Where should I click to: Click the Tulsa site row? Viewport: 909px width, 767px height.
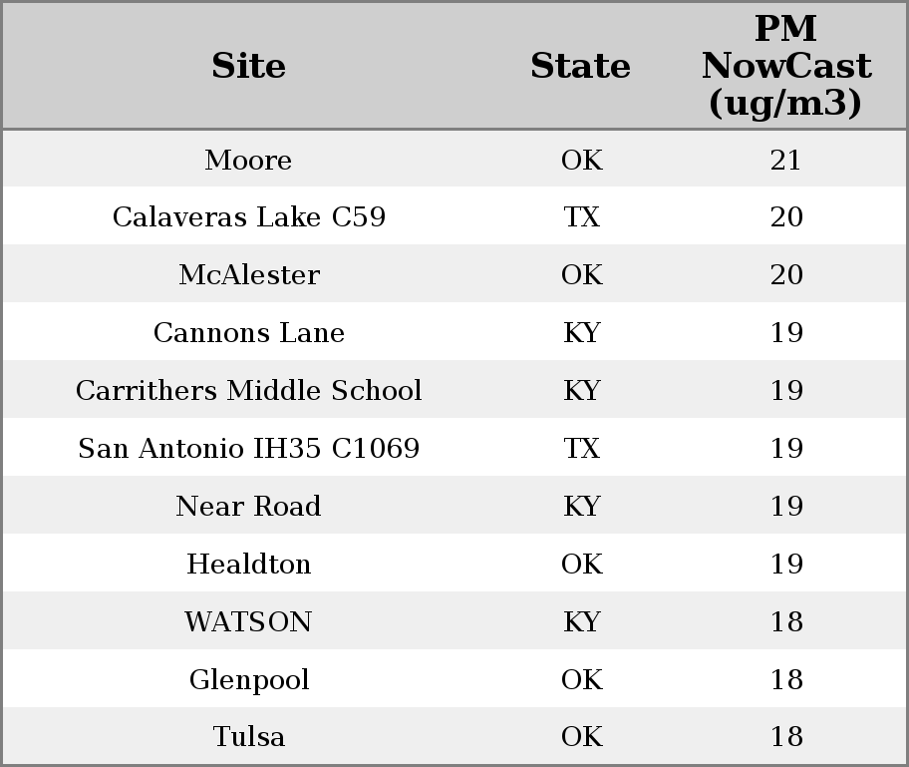[454, 736]
